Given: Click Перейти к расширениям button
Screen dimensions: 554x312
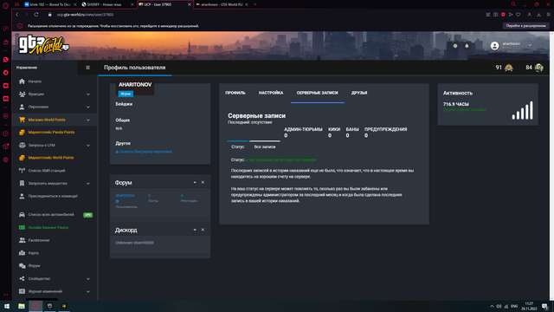Looking at the screenshot, I should pos(525,26).
